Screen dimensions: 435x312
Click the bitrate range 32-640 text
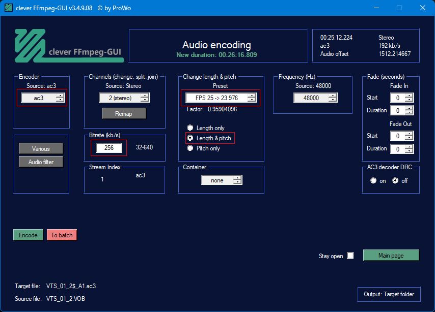click(x=144, y=147)
